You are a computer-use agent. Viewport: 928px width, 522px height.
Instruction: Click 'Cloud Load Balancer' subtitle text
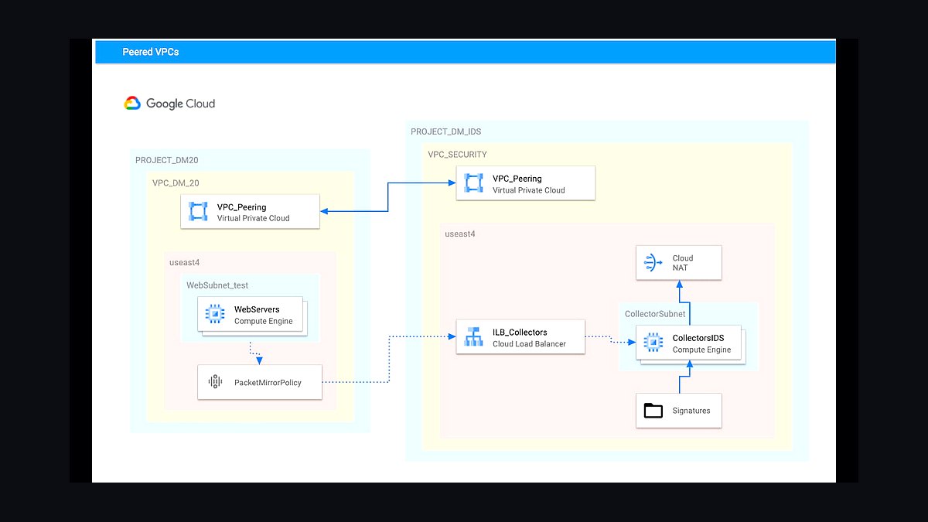click(529, 344)
